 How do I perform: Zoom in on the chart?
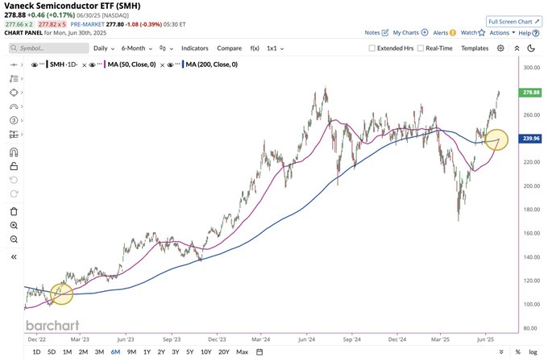coord(13,226)
